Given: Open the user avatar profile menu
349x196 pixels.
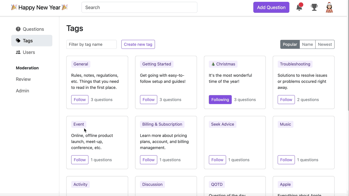Looking at the screenshot, I should click(329, 7).
